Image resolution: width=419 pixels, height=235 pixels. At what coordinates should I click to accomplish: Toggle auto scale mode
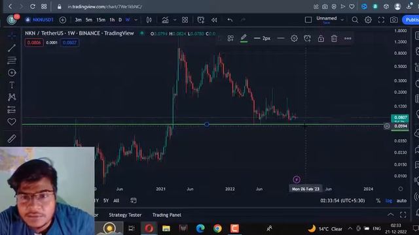click(x=401, y=200)
